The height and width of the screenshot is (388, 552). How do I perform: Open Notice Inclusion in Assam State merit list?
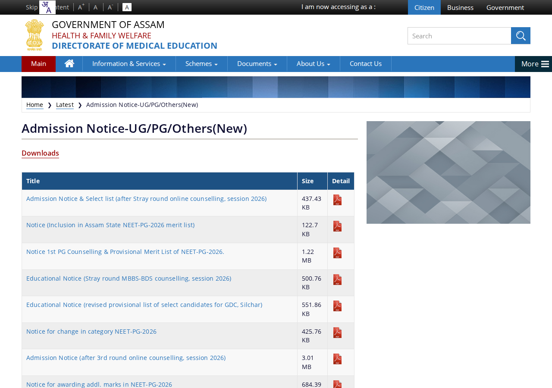pyautogui.click(x=110, y=225)
